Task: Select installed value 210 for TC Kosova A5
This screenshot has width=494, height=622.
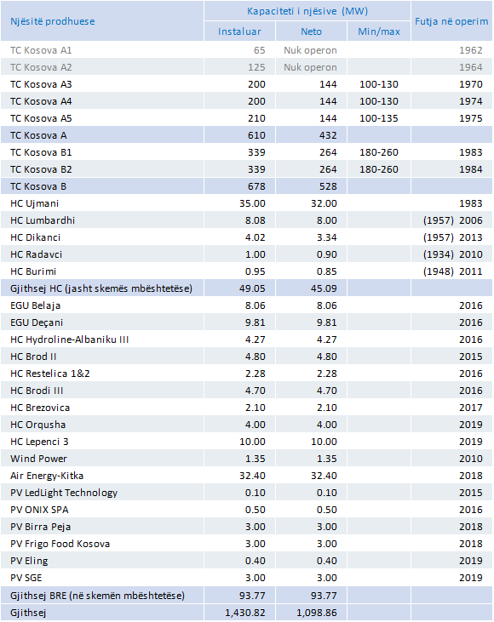Action: (x=256, y=118)
